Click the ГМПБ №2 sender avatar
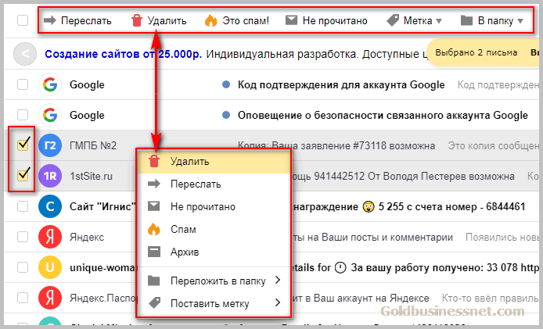Screen dimensions: 543x329 click(x=50, y=145)
